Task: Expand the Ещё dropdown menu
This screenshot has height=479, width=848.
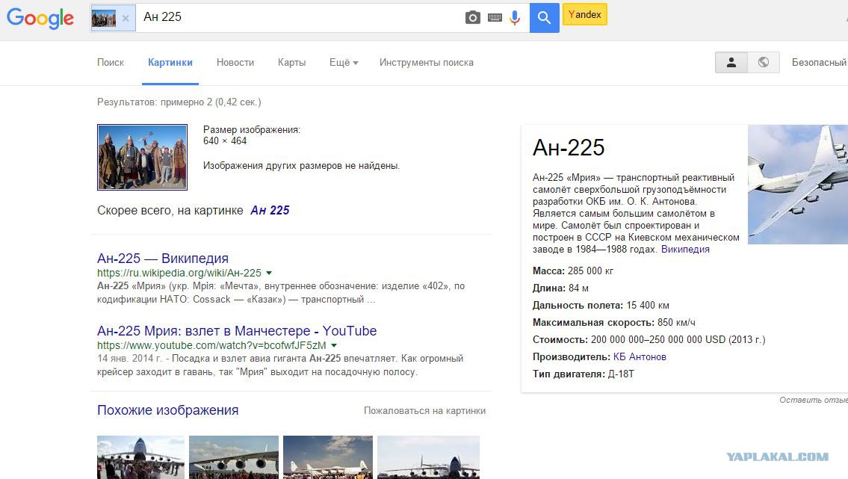Action: coord(344,62)
